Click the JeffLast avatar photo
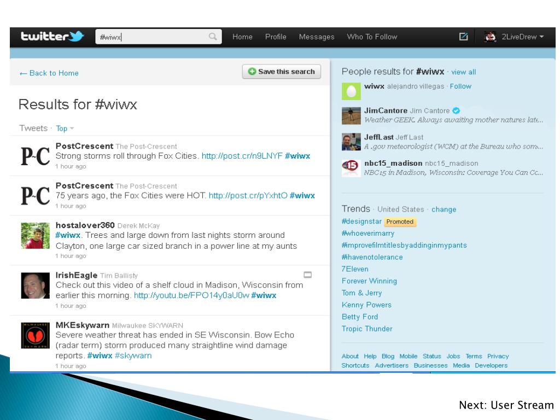This screenshot has height=420, width=560. tap(351, 142)
